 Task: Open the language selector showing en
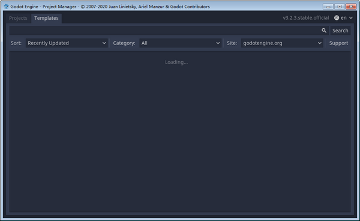pos(343,18)
